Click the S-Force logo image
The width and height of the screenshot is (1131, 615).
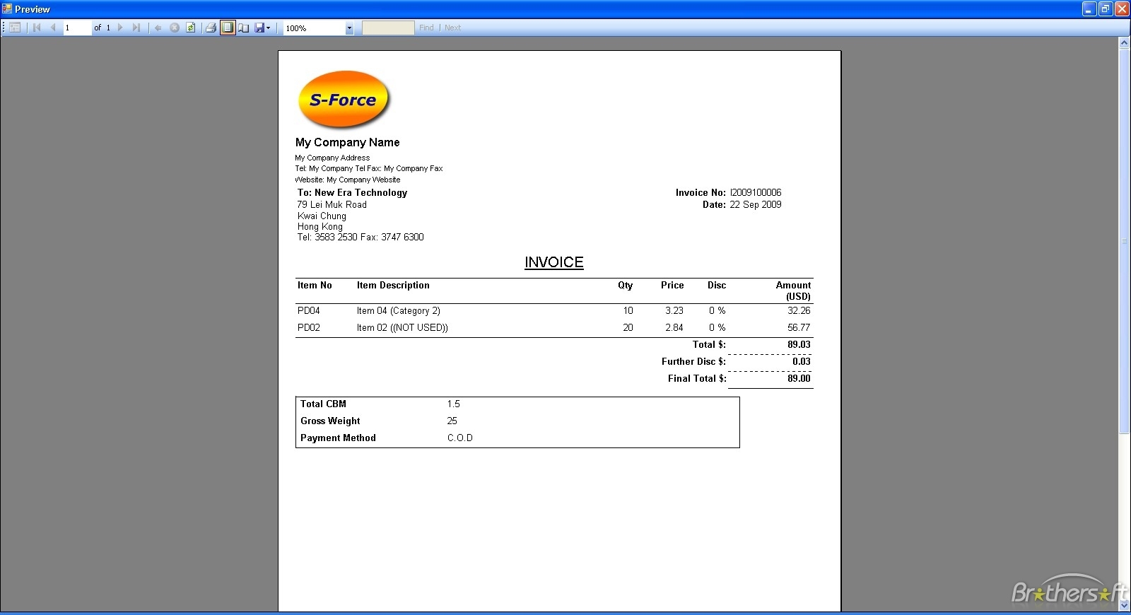(x=344, y=100)
